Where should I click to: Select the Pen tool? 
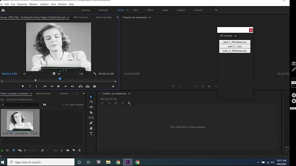[91, 123]
